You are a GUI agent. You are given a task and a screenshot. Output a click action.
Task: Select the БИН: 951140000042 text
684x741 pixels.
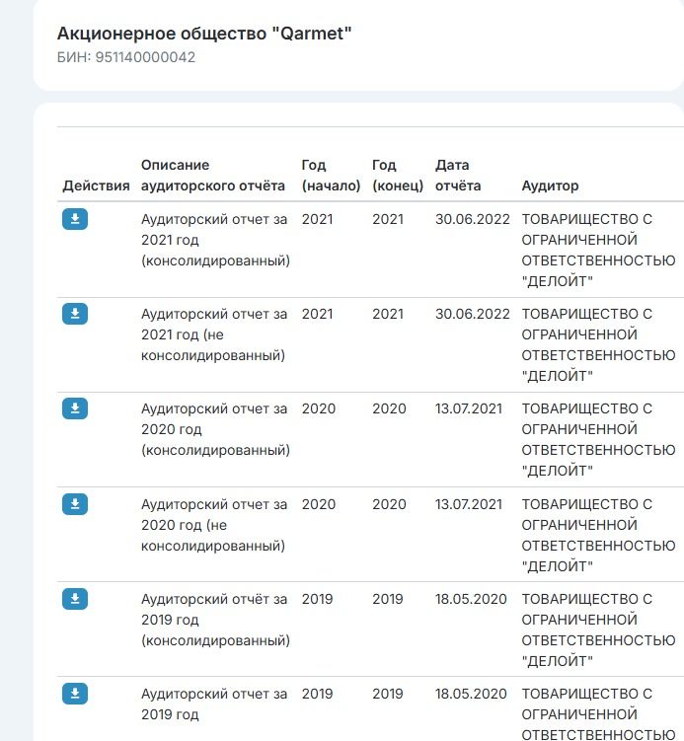coord(125,57)
